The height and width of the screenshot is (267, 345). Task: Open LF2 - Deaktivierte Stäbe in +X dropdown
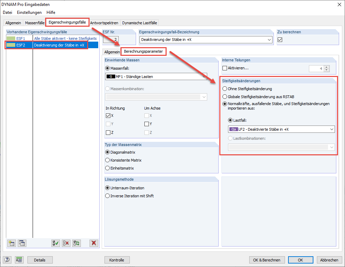click(x=331, y=129)
